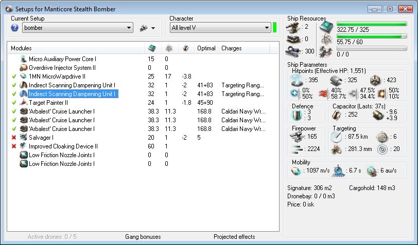The width and height of the screenshot is (418, 245).
Task: Click the green status indicator beside Character dropdown
Action: point(274,28)
